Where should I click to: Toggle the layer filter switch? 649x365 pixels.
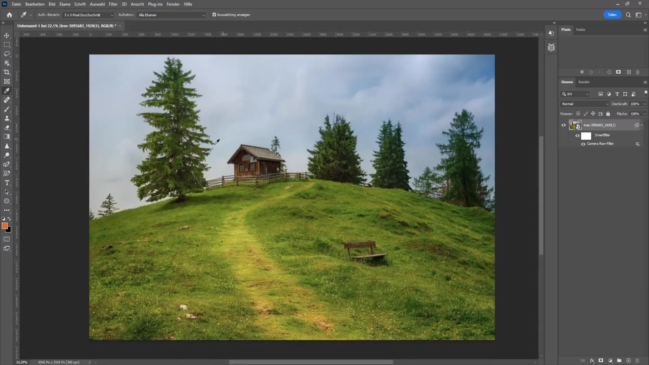646,93
